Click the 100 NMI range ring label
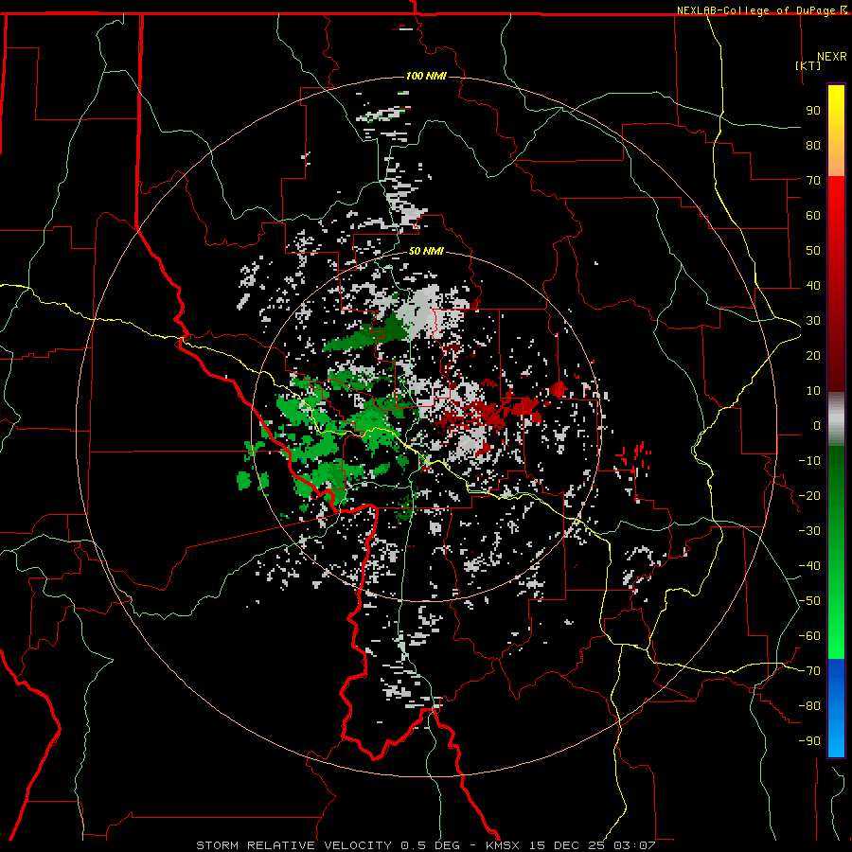 (x=426, y=76)
